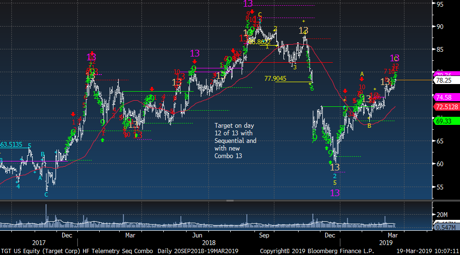Click the magenta 74.58 price tag

coord(446,97)
